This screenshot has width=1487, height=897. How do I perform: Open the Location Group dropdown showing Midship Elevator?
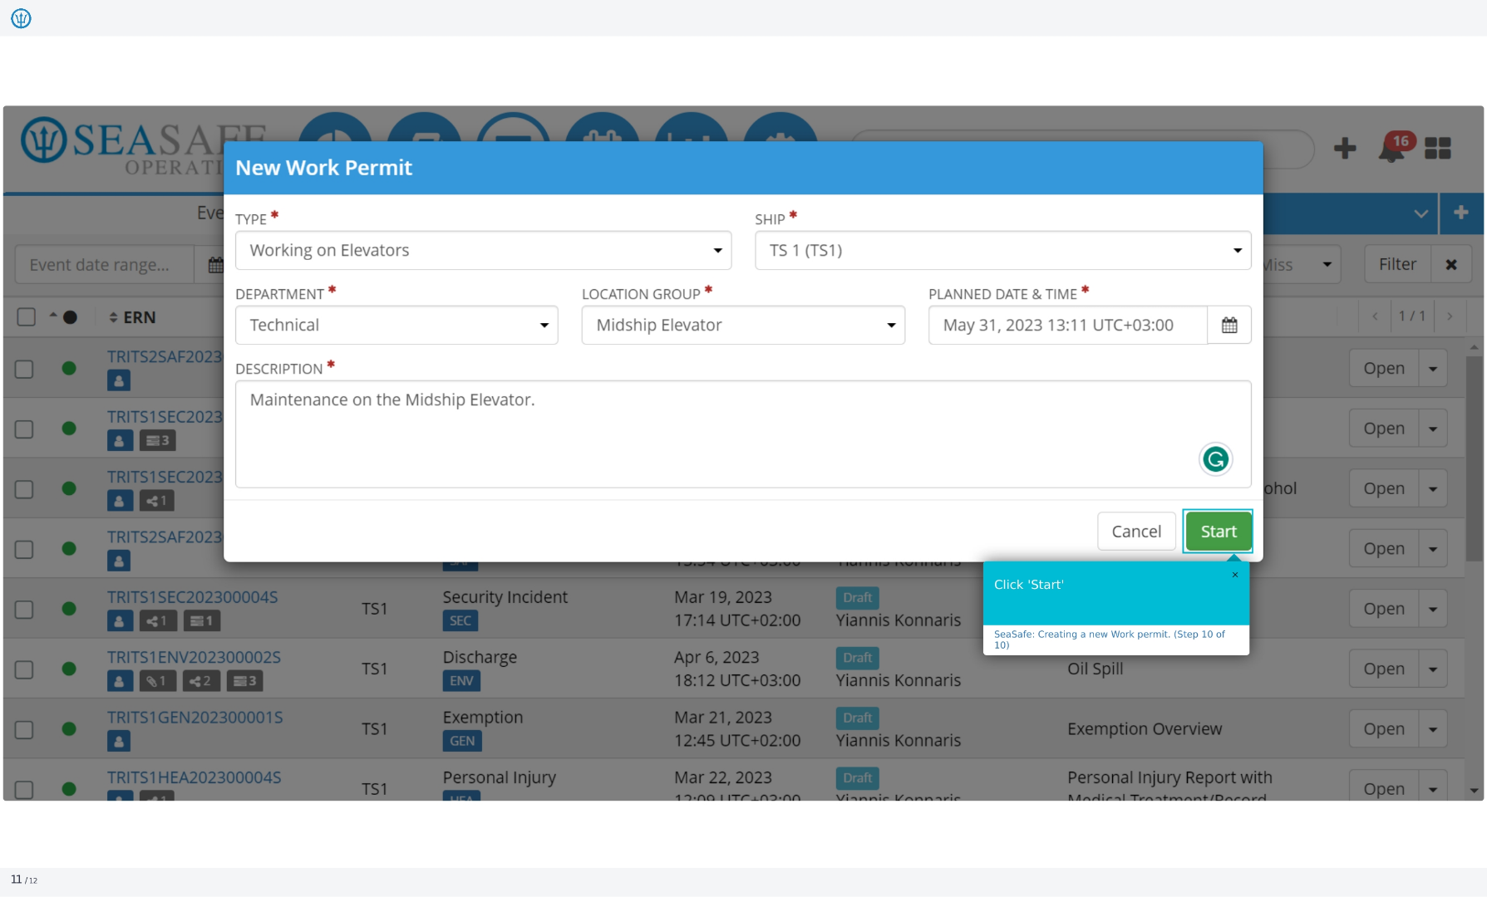[x=743, y=325]
